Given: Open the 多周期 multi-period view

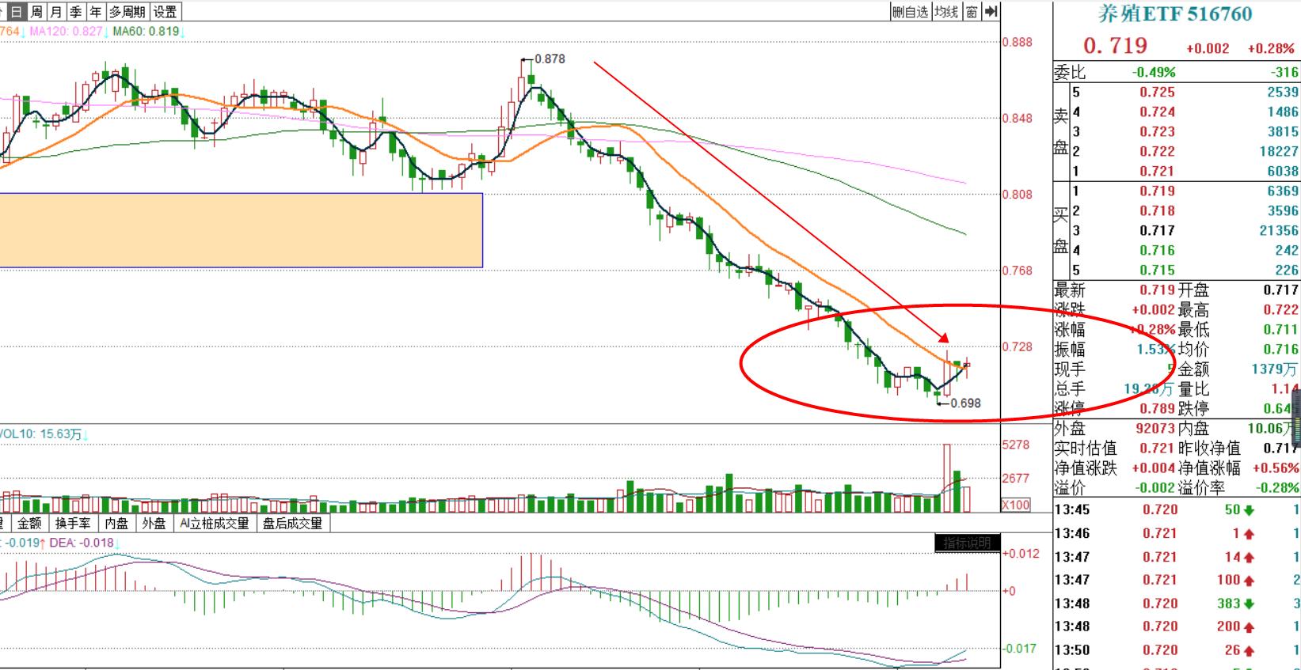Looking at the screenshot, I should [127, 12].
